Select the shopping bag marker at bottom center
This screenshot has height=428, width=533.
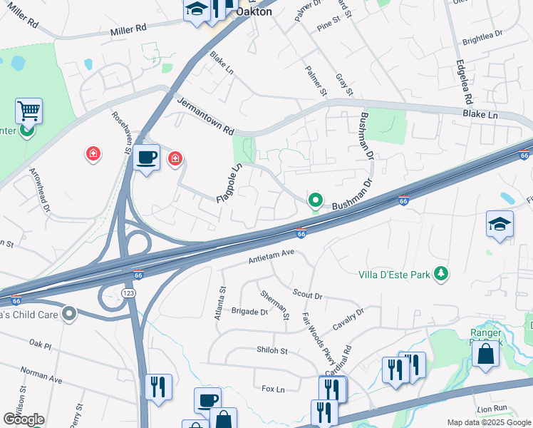click(x=223, y=419)
